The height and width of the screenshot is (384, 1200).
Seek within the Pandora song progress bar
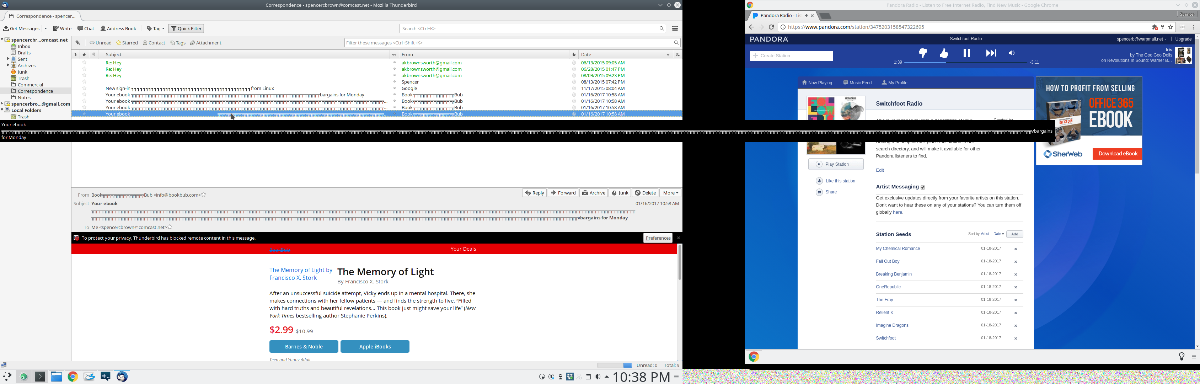pyautogui.click(x=965, y=63)
